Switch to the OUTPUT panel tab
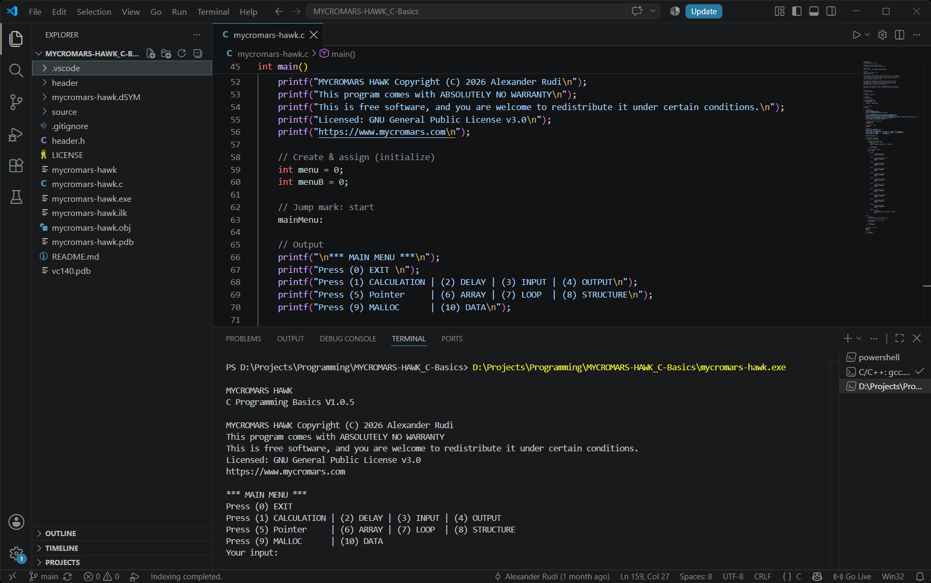 tap(290, 339)
